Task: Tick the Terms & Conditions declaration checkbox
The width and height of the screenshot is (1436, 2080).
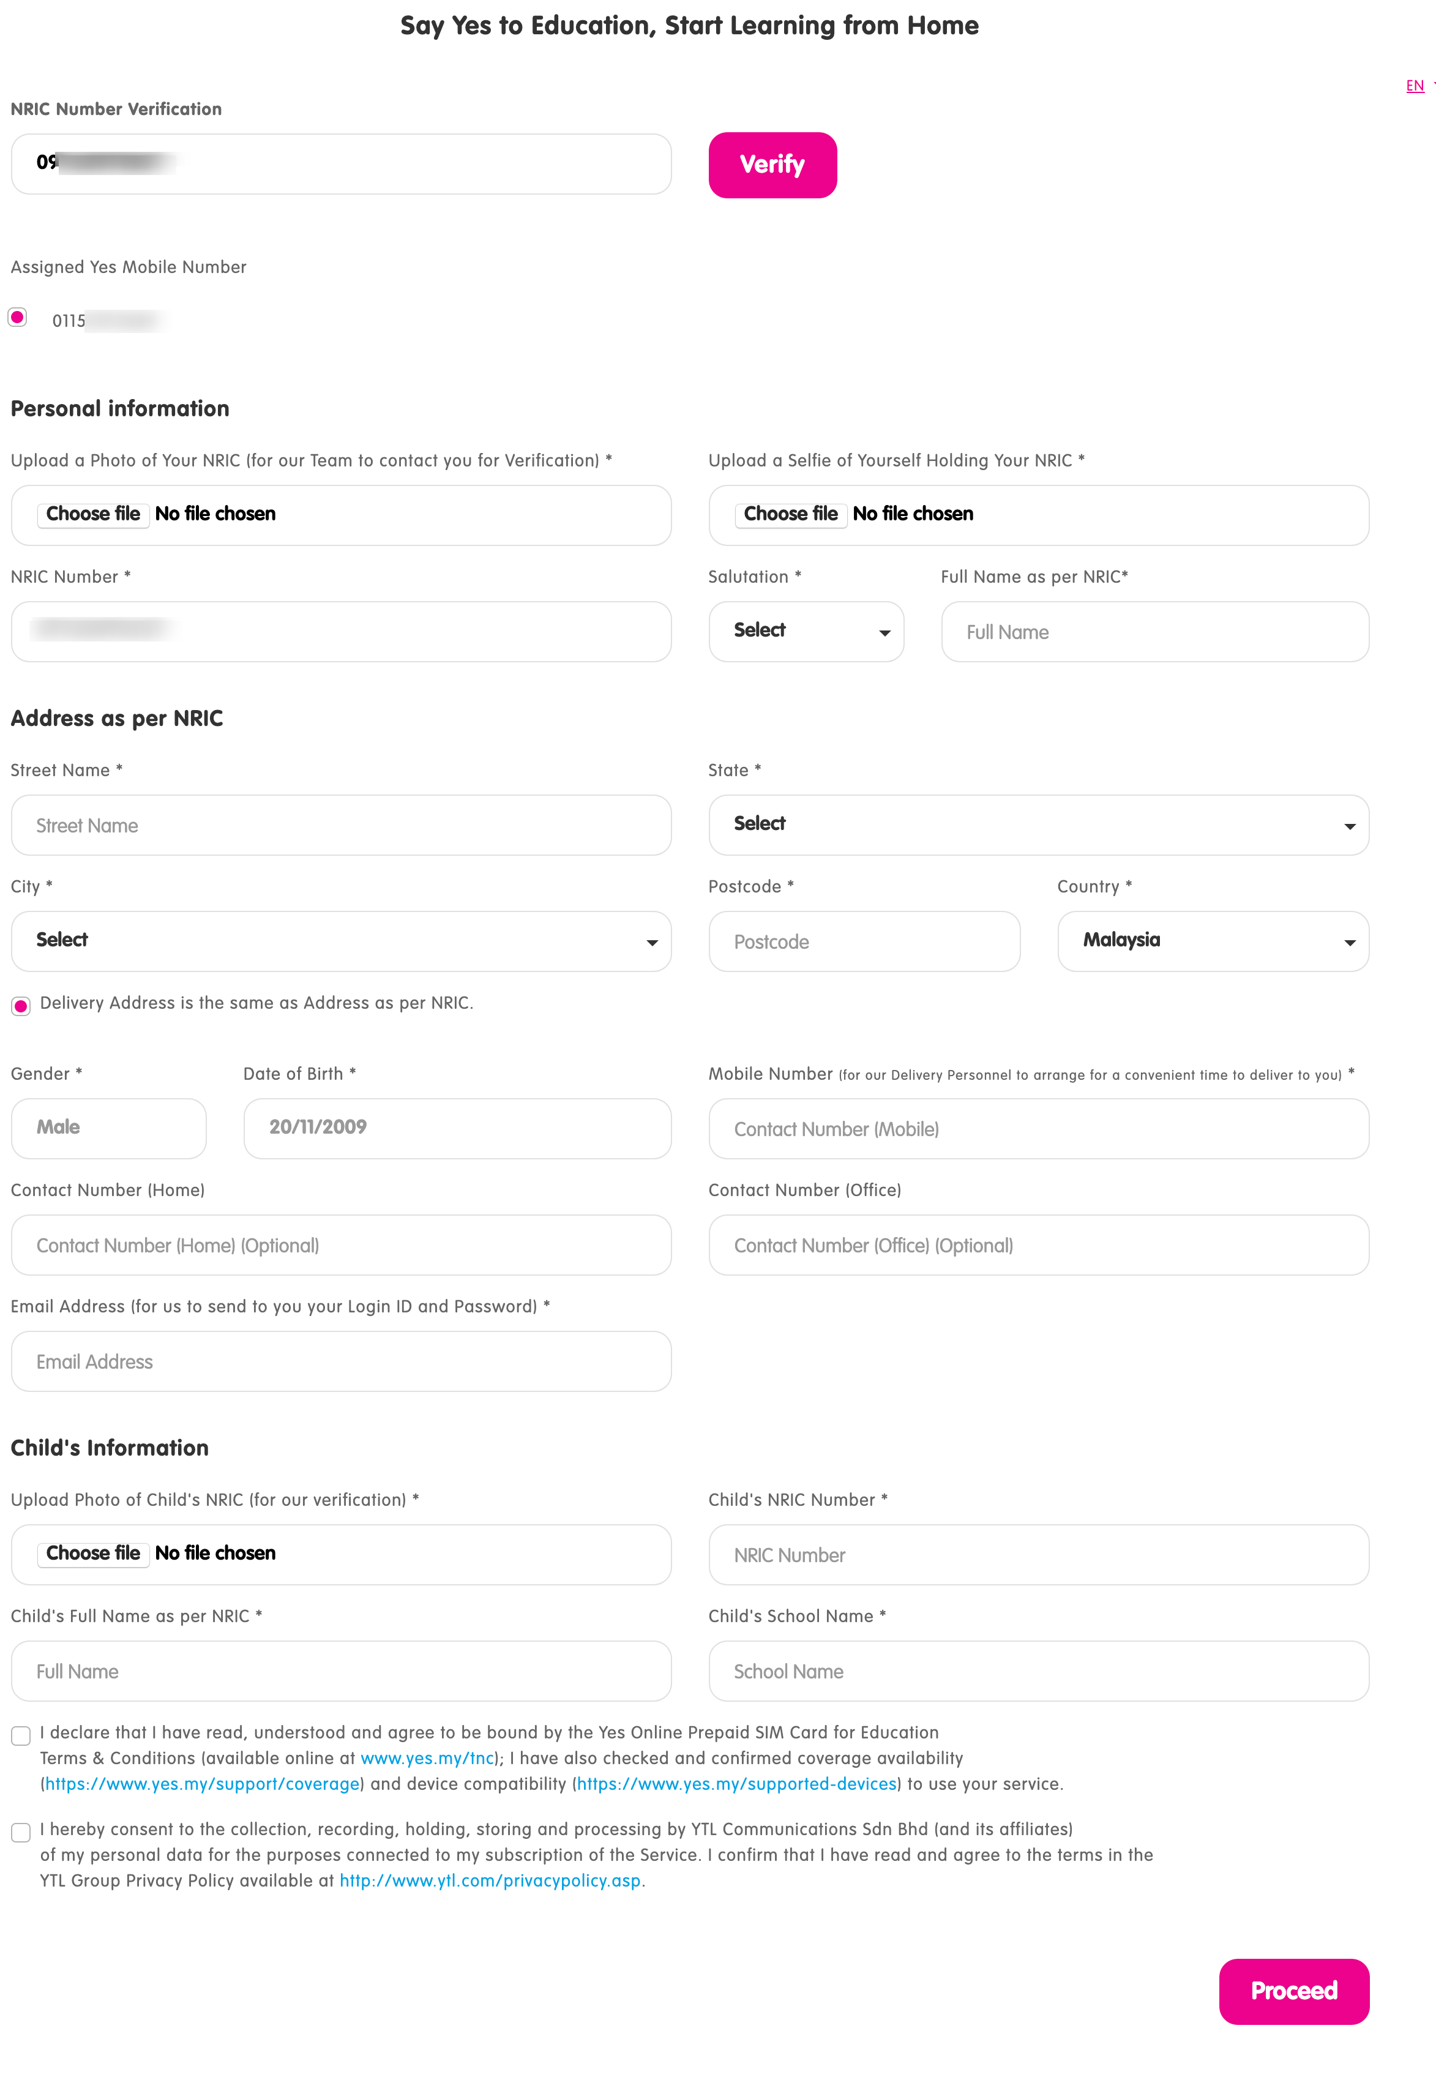Action: [x=21, y=1735]
